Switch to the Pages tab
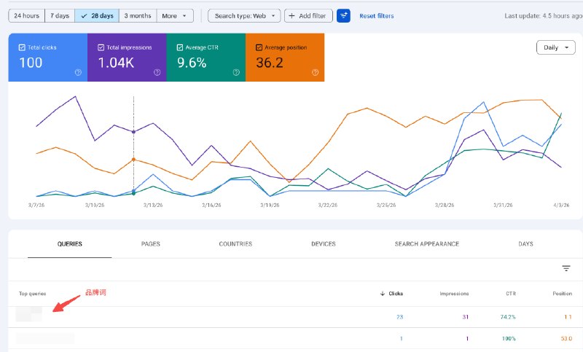Image resolution: width=583 pixels, height=352 pixels. click(x=151, y=244)
